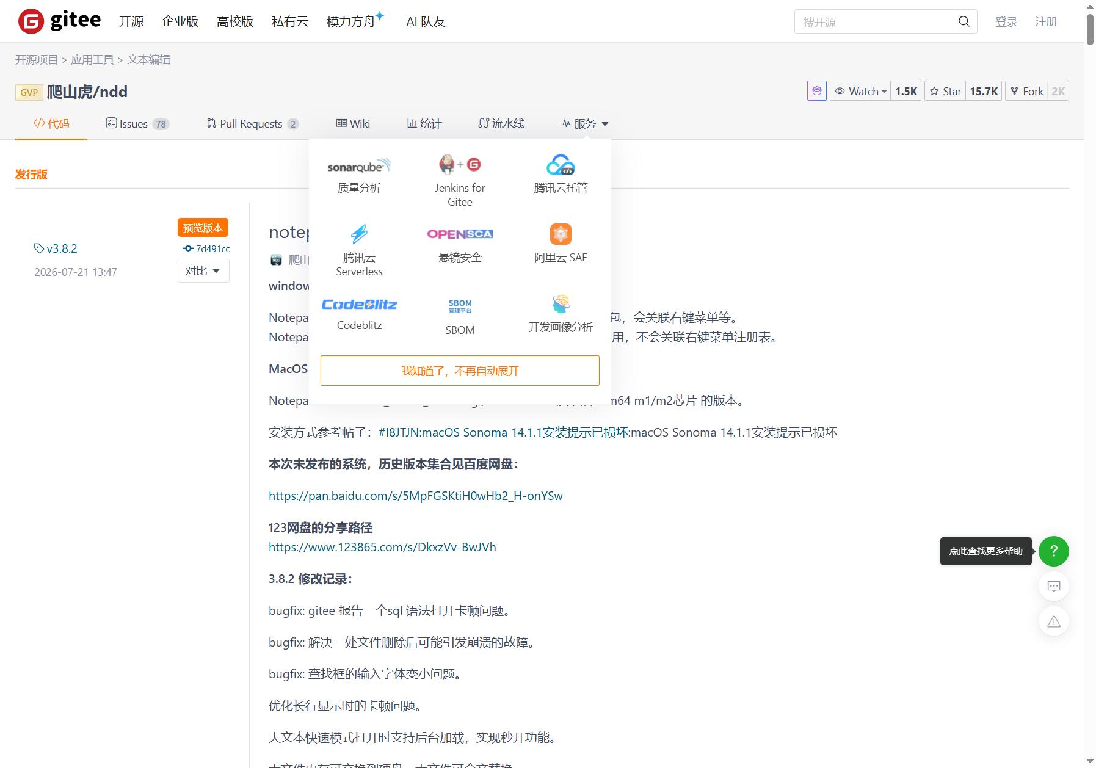Click the 1.5K watchers count
This screenshot has height=768, width=1096.
click(906, 91)
